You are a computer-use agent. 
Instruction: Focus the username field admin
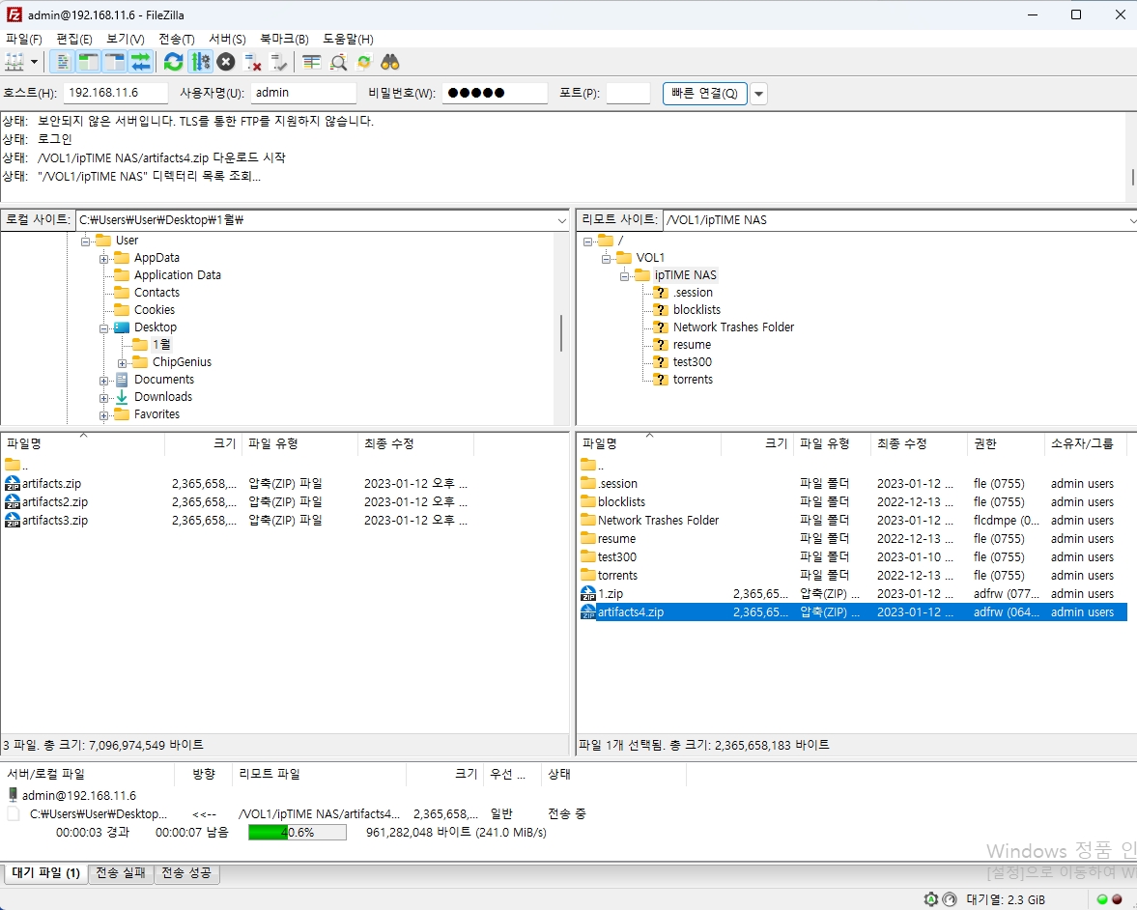(303, 93)
